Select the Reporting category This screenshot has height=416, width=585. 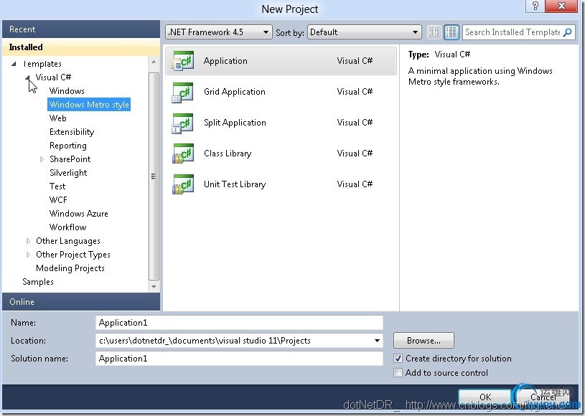coord(68,146)
